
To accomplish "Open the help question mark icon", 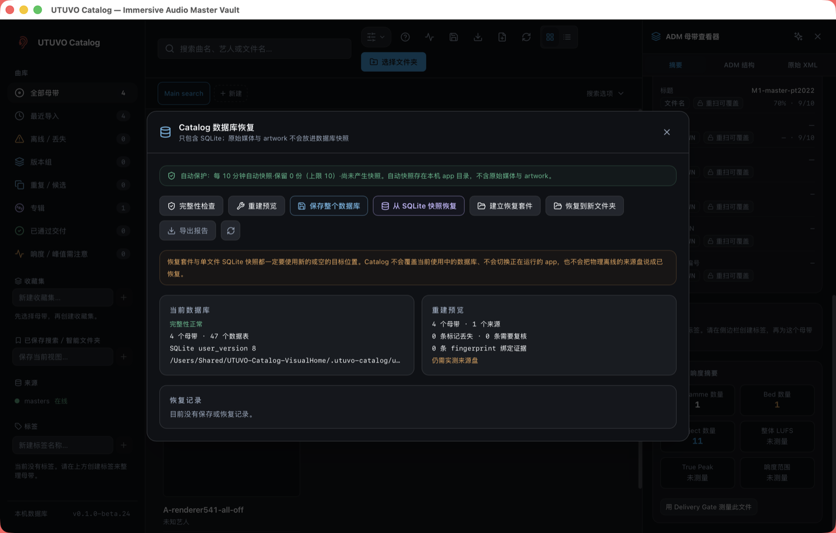I will click(x=405, y=37).
